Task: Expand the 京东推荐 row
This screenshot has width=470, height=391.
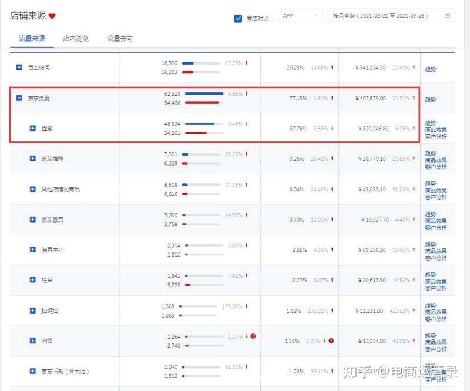Action: pyautogui.click(x=33, y=158)
